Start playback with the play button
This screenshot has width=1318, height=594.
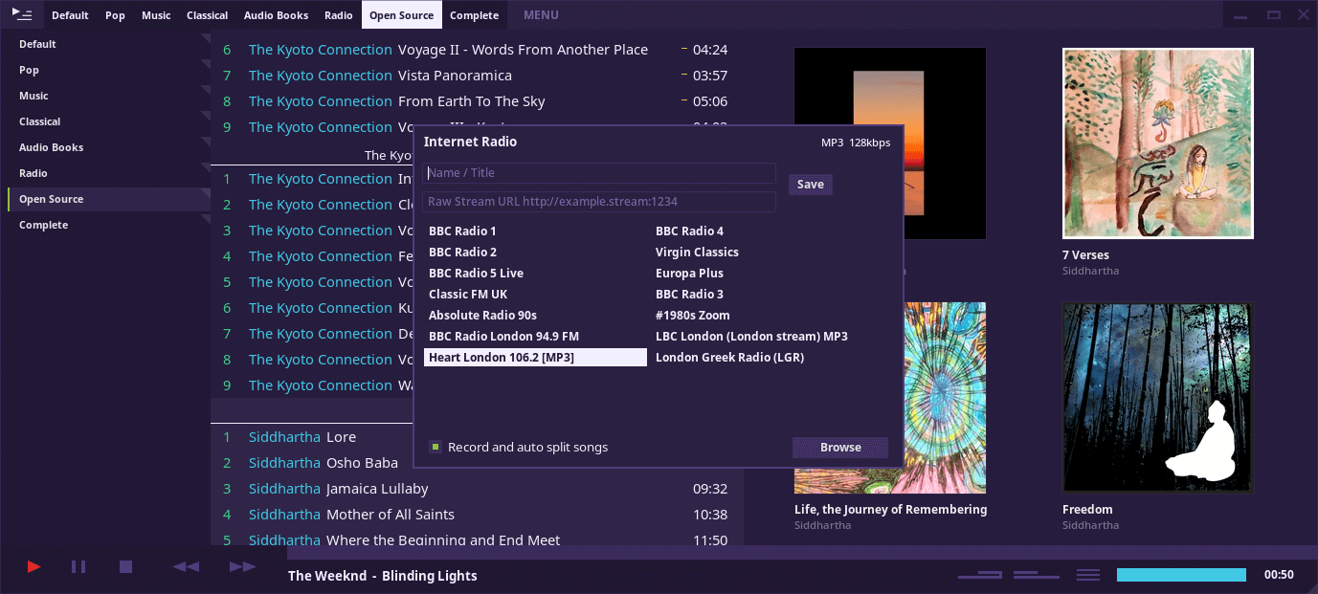34,567
